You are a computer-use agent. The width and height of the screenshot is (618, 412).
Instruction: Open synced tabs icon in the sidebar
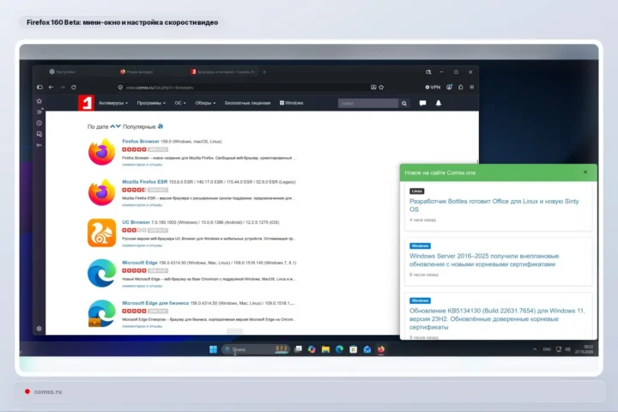pyautogui.click(x=39, y=134)
